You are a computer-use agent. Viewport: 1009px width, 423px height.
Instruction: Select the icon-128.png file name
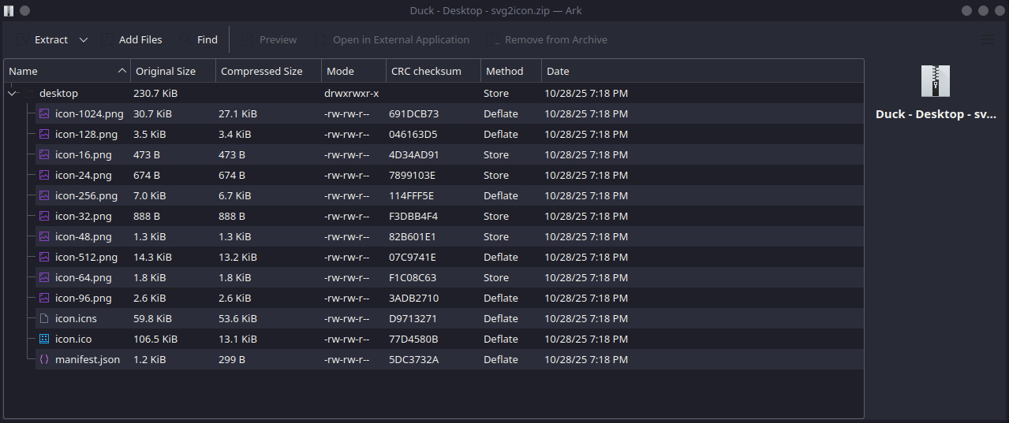tap(86, 134)
